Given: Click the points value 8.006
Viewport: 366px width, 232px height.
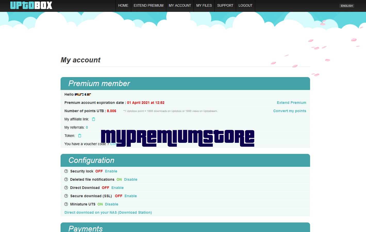Looking at the screenshot, I should point(112,111).
